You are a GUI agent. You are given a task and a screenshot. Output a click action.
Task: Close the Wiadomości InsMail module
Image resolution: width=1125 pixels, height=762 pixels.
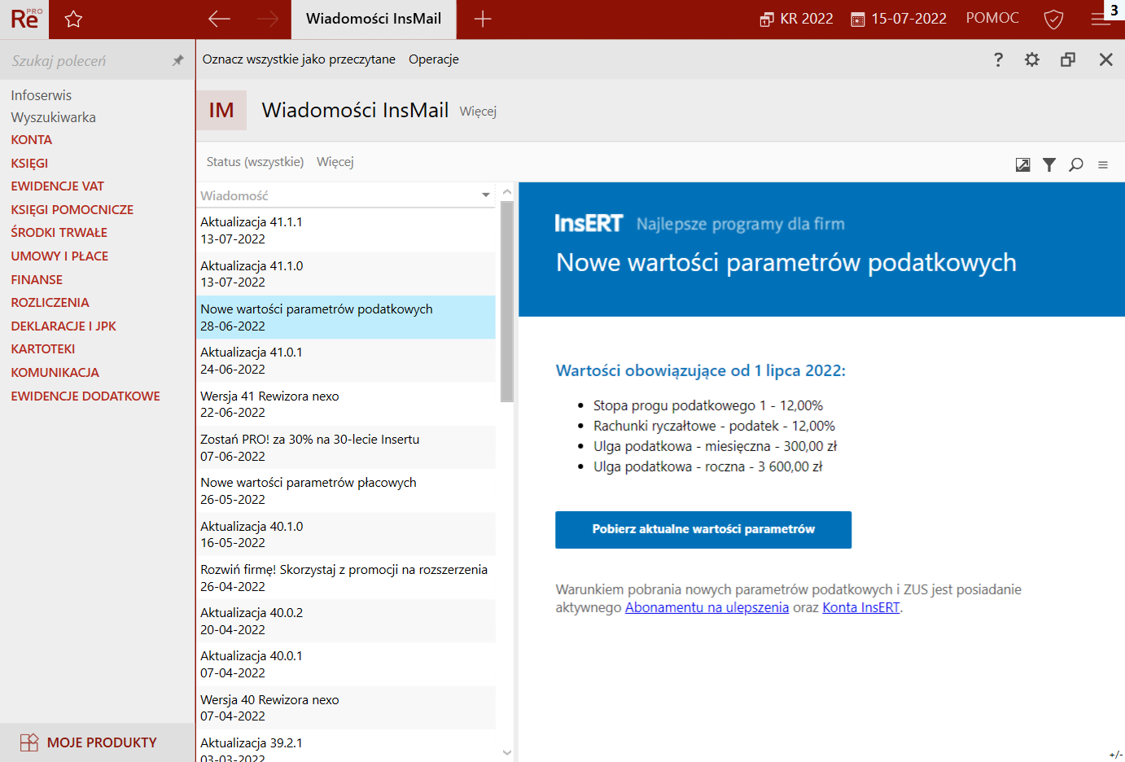coord(1105,59)
